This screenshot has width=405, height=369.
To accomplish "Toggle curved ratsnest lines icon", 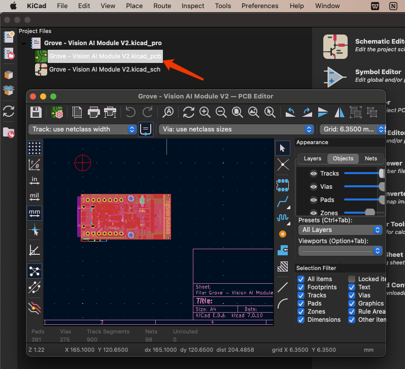I will 35,287.
